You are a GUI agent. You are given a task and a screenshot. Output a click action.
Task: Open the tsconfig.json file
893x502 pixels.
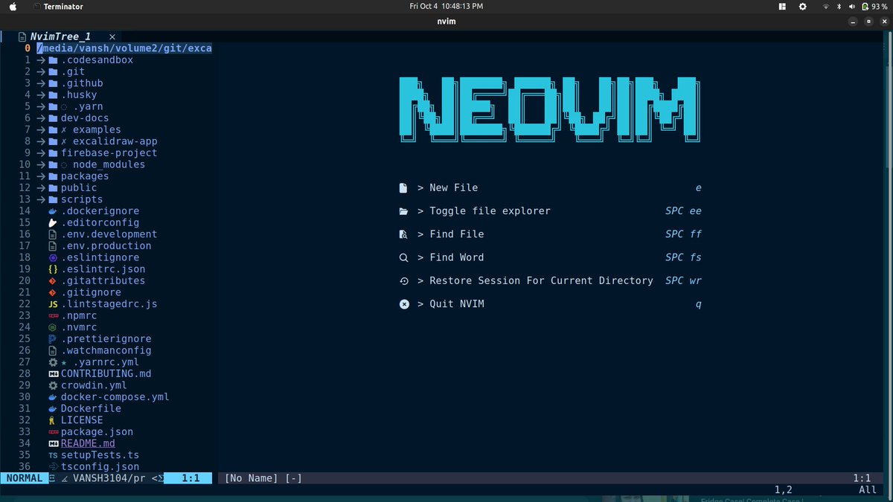coord(100,466)
